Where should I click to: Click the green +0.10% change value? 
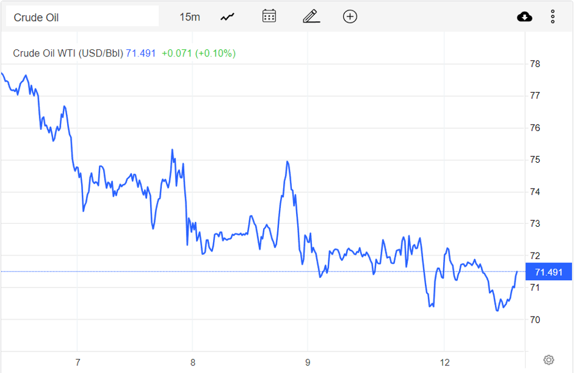(x=216, y=53)
